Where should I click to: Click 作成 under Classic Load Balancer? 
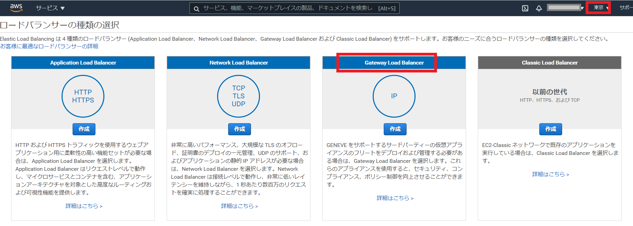click(551, 129)
